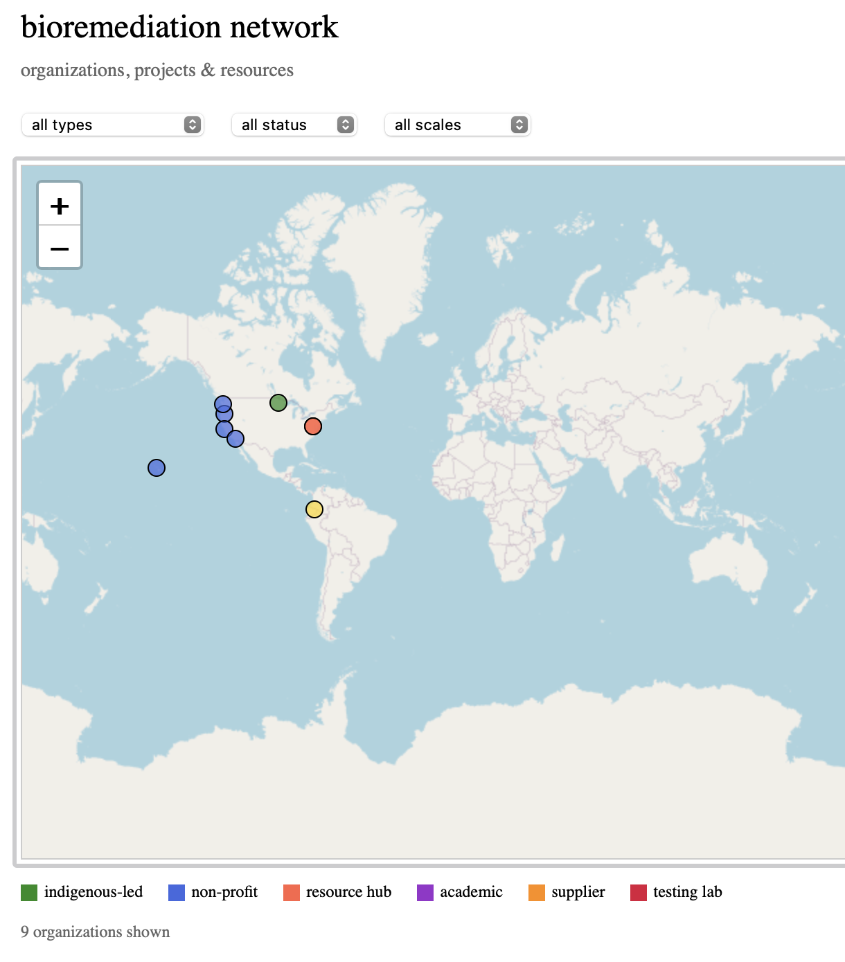Click the "resource hub" legend label
This screenshot has width=845, height=962.
(x=348, y=892)
